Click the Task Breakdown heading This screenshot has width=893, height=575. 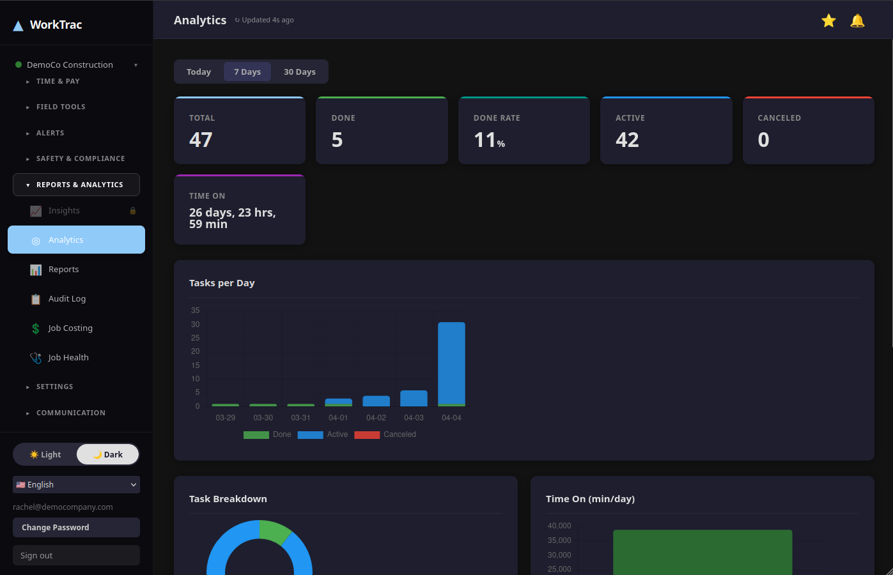[228, 499]
